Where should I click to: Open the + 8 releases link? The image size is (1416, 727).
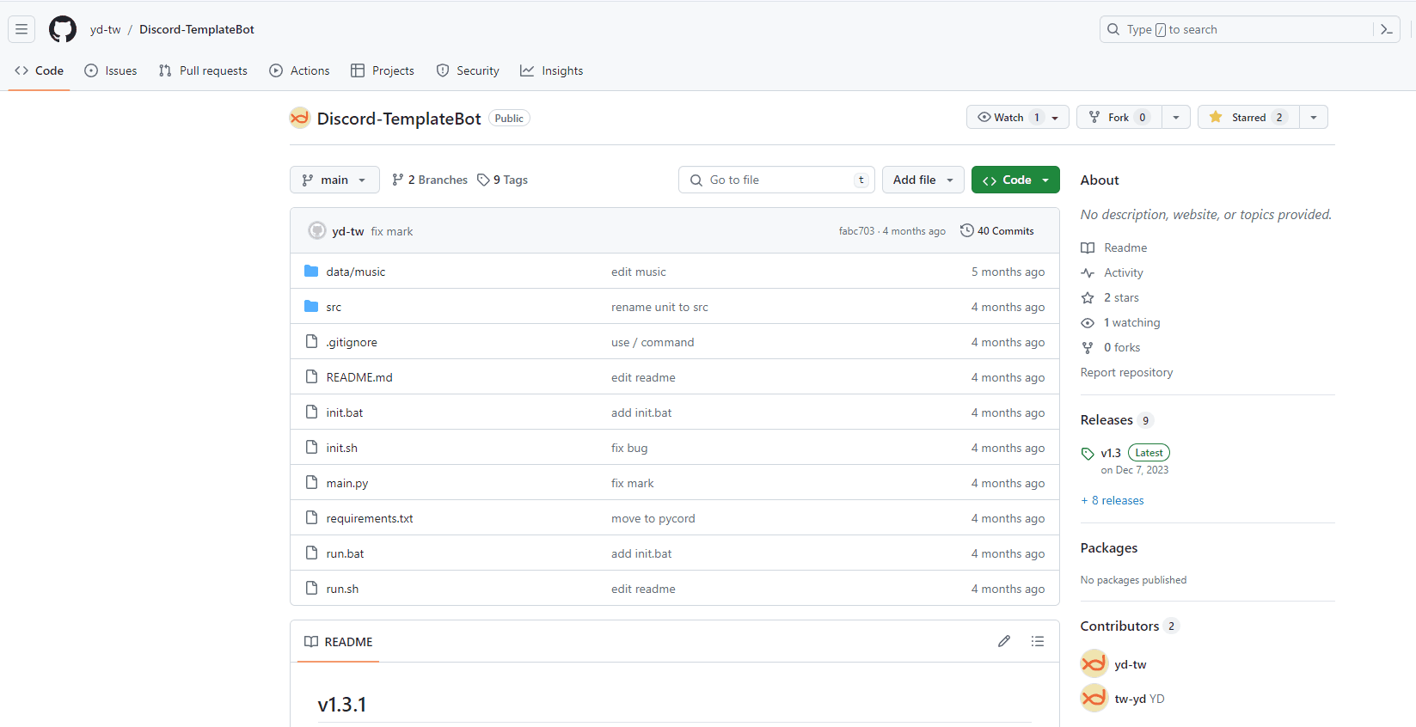pos(1113,500)
